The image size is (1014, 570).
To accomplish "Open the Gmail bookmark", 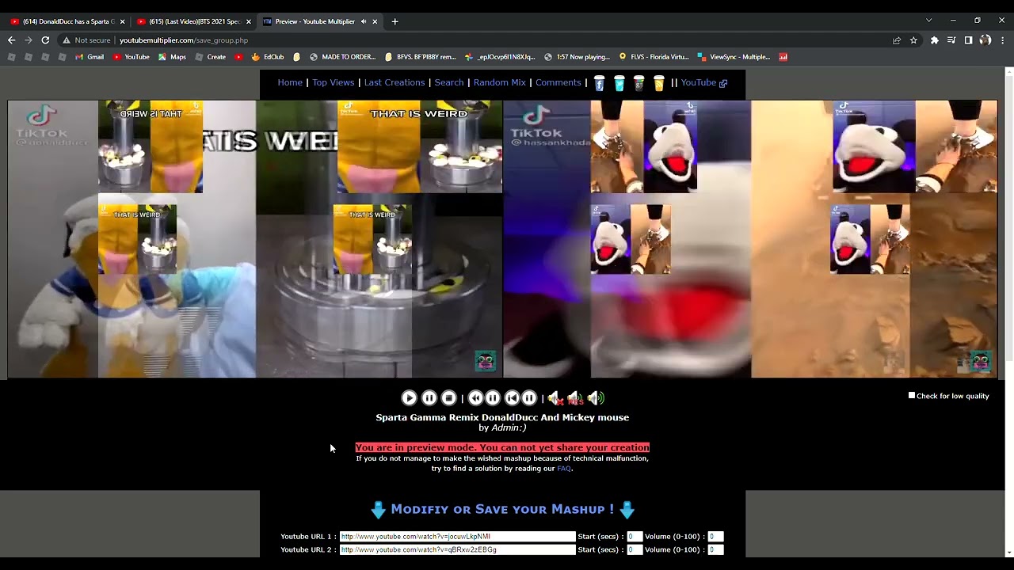I will point(90,57).
